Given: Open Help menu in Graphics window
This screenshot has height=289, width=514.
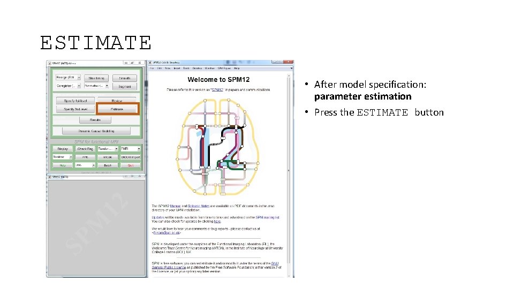Looking at the screenshot, I should (237, 69).
